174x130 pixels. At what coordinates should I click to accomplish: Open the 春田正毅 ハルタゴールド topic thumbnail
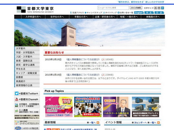(117, 107)
